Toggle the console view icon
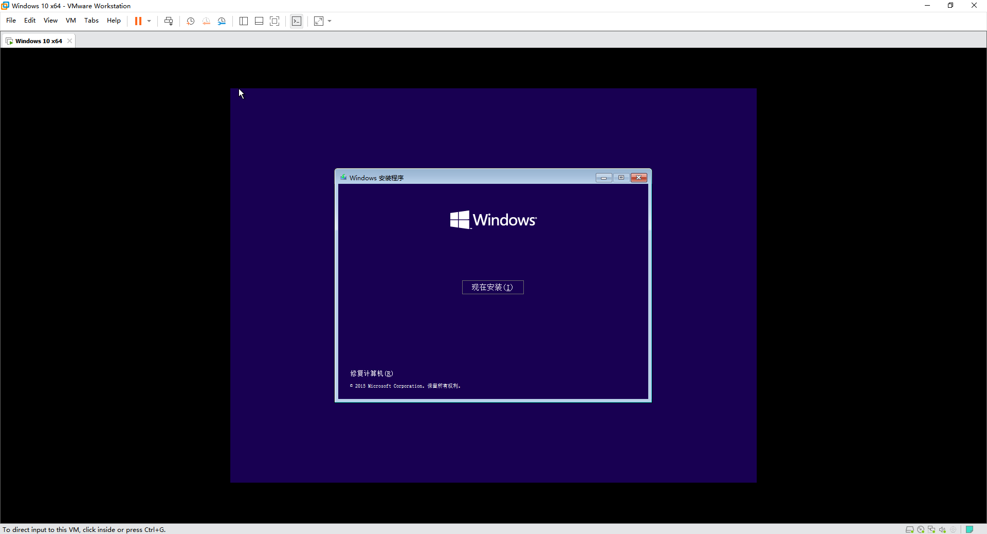This screenshot has width=987, height=534. [297, 21]
